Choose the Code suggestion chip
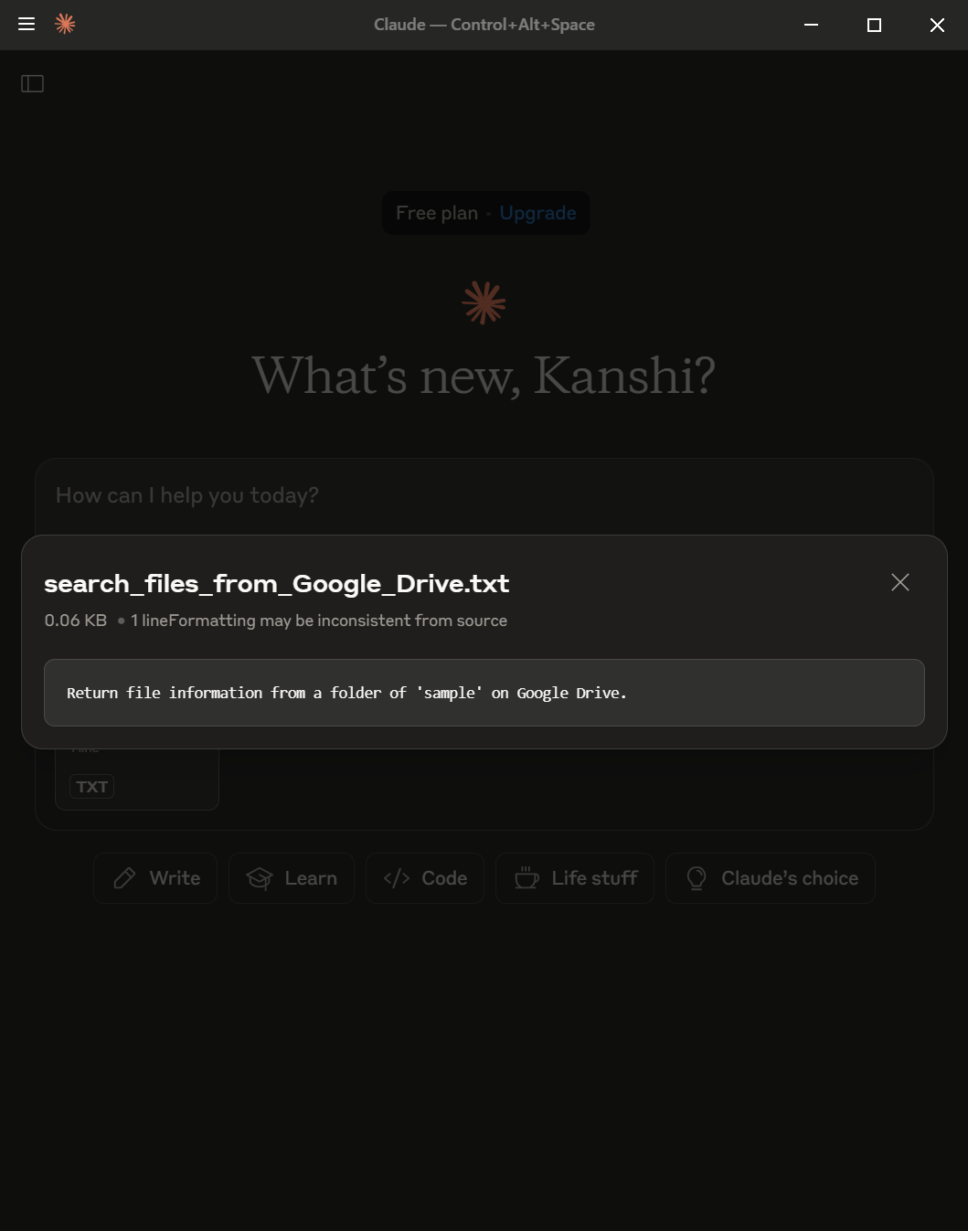 tap(425, 878)
